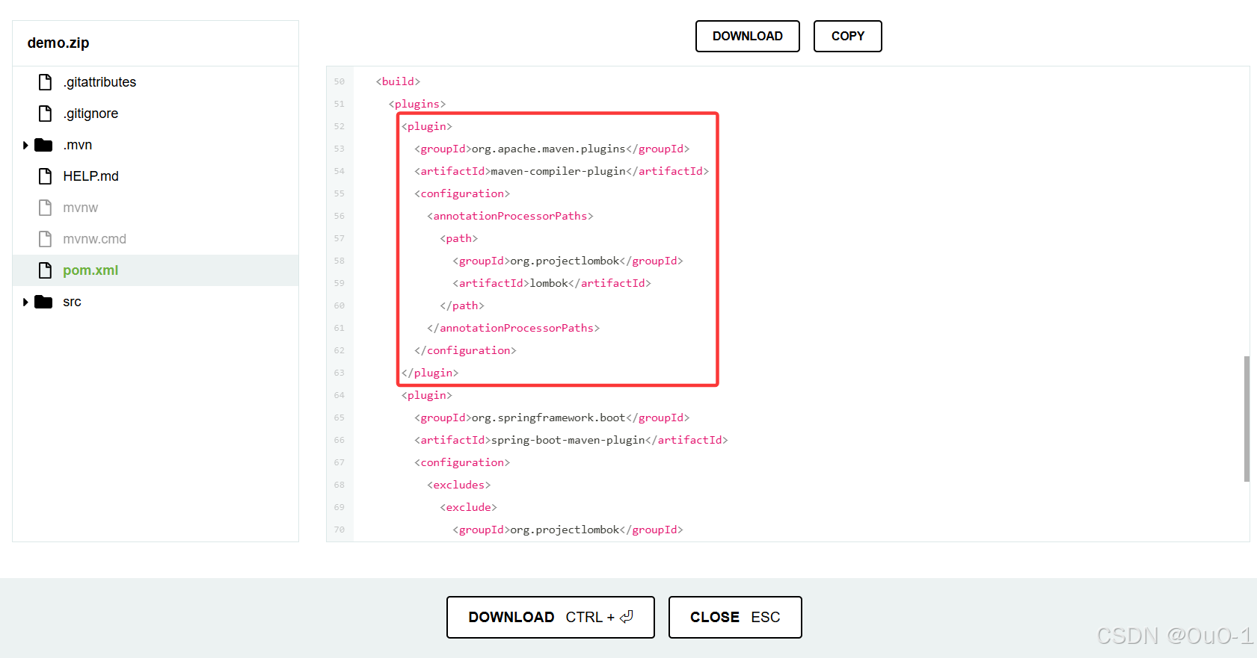
Task: Expand the .mvn folder arrow
Action: tap(25, 145)
